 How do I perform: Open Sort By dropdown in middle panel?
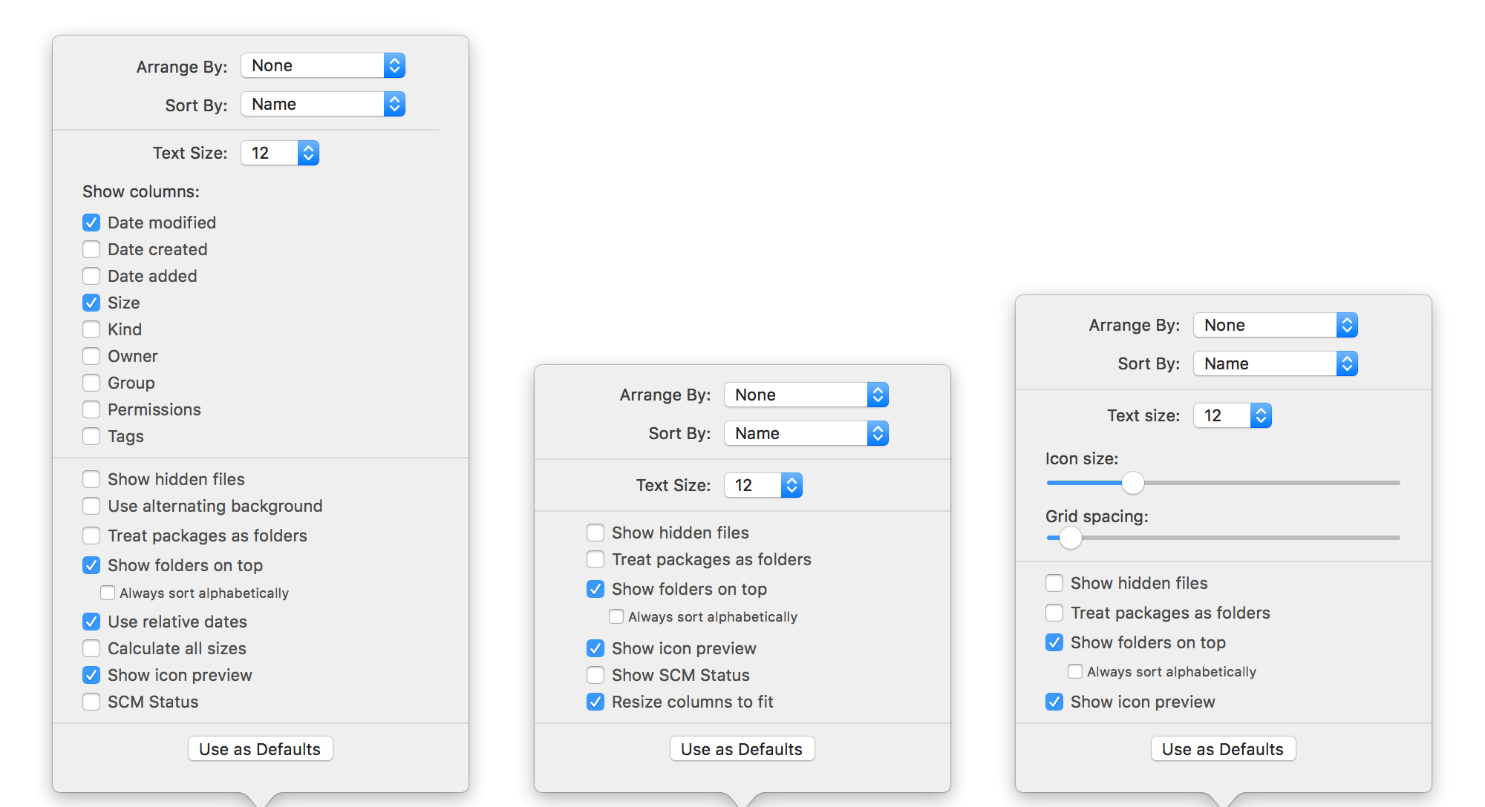point(806,433)
